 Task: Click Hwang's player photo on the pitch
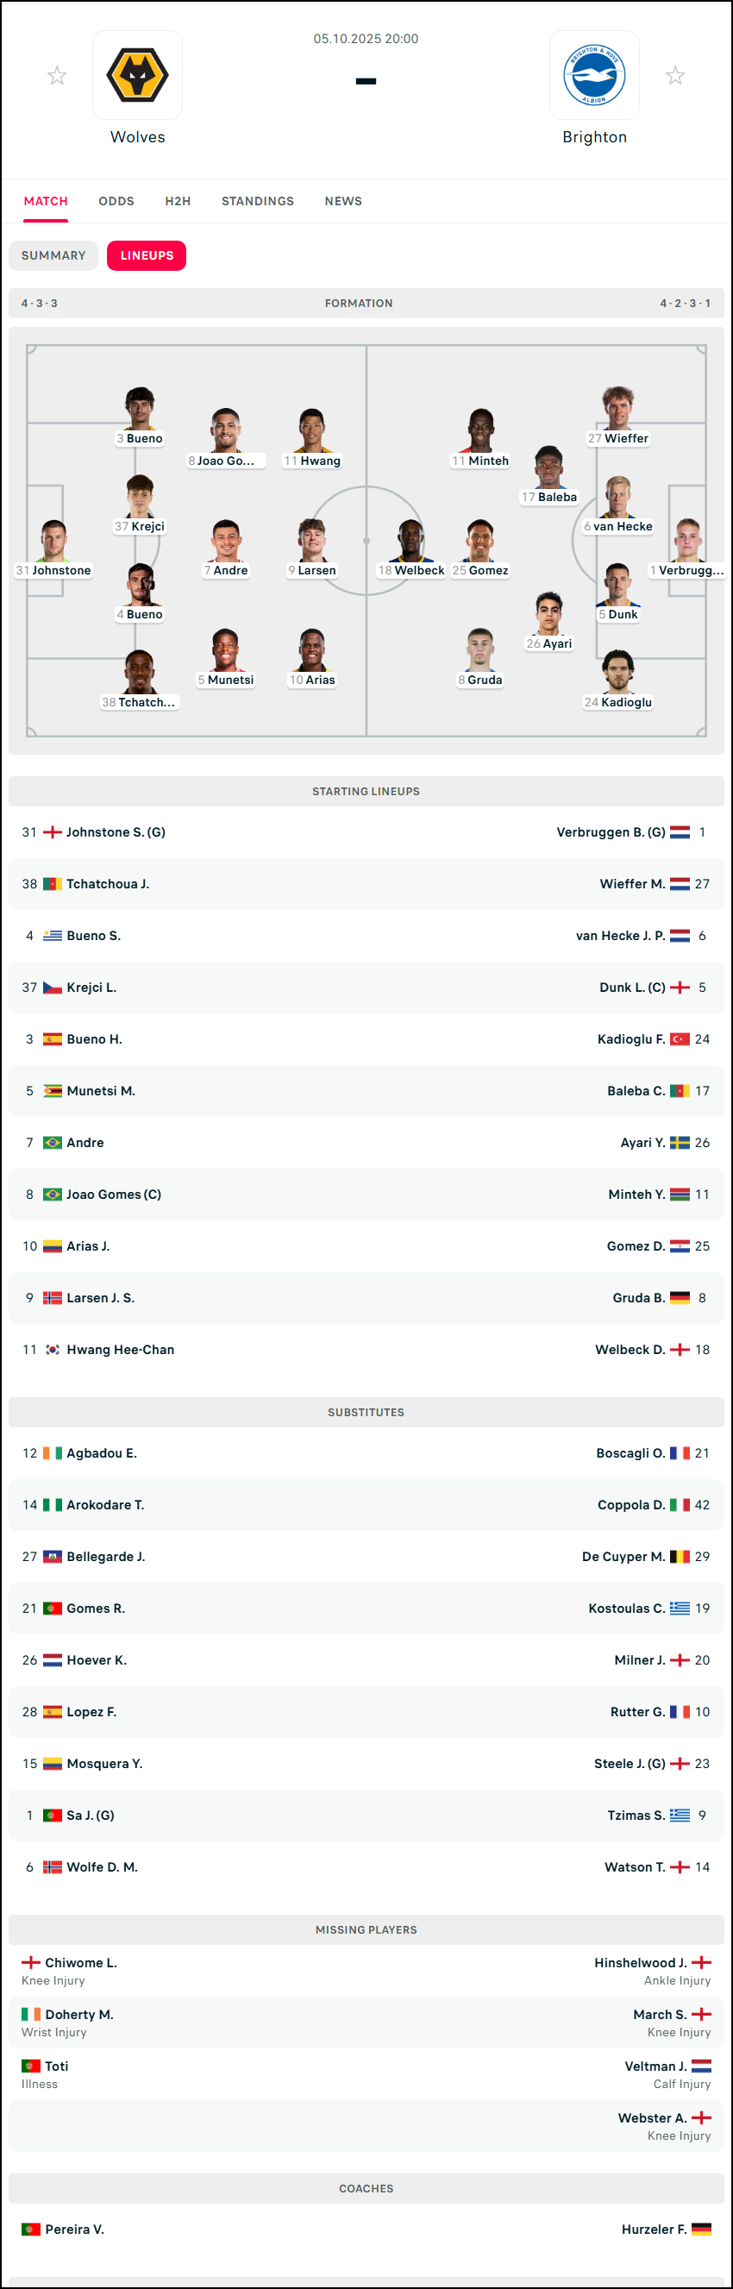click(x=312, y=431)
